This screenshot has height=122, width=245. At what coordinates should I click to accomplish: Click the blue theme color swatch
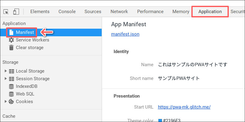click(x=160, y=120)
